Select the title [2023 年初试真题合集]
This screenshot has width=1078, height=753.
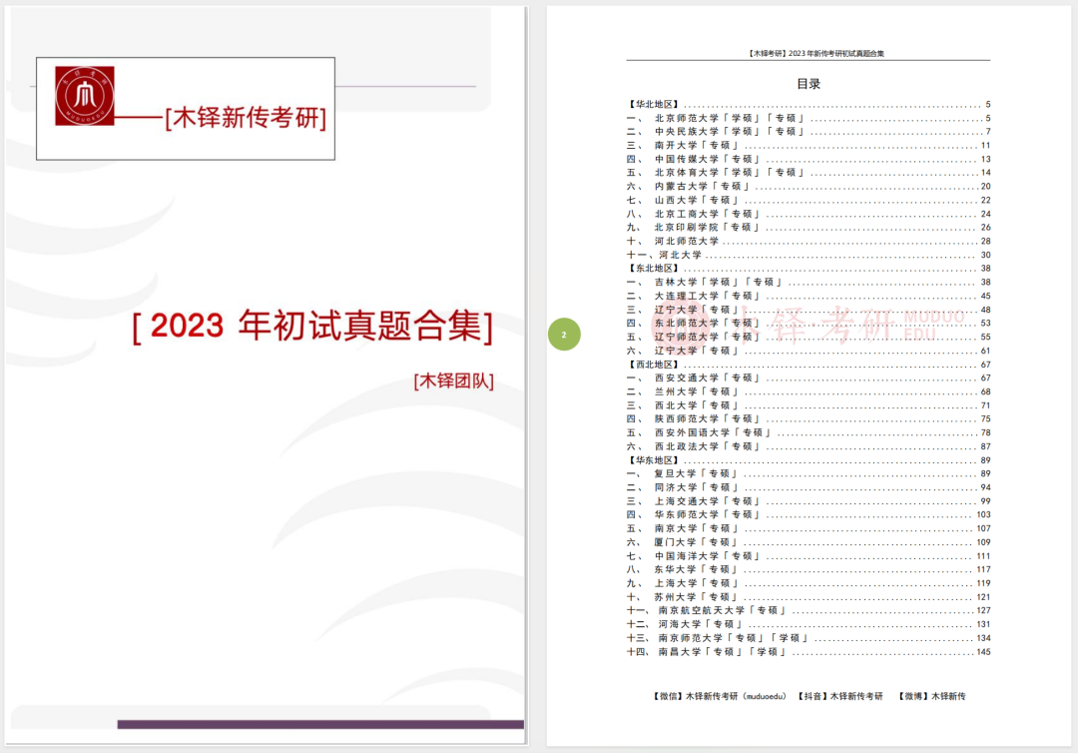coord(312,326)
